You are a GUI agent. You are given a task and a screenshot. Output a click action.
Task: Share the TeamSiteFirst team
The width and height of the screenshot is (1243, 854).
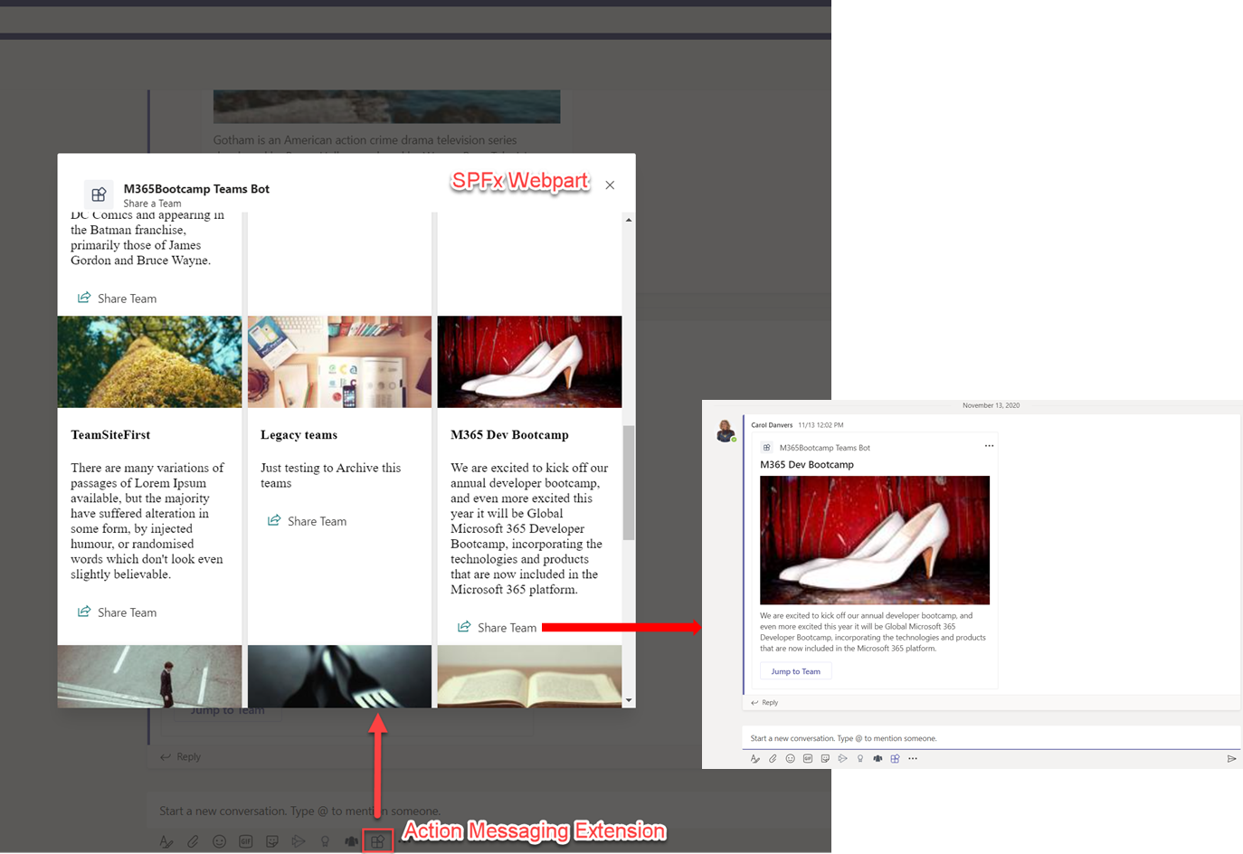(x=118, y=612)
